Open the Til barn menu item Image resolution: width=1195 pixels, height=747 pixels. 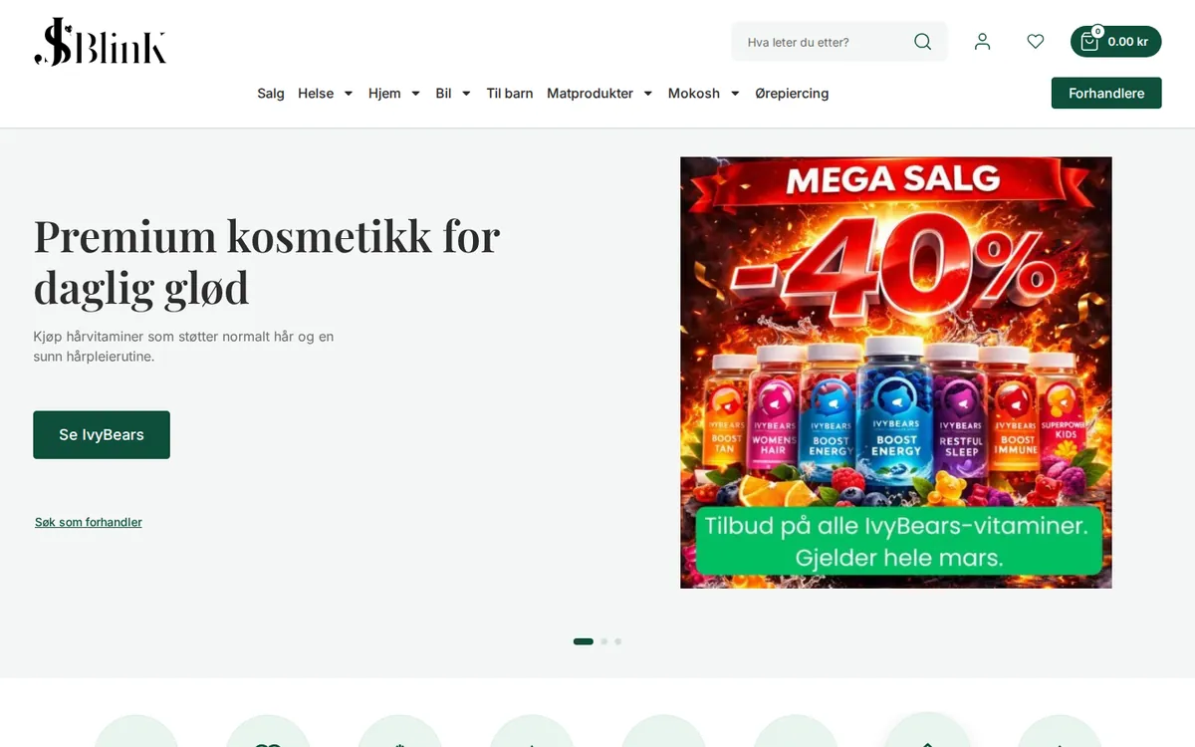point(510,93)
